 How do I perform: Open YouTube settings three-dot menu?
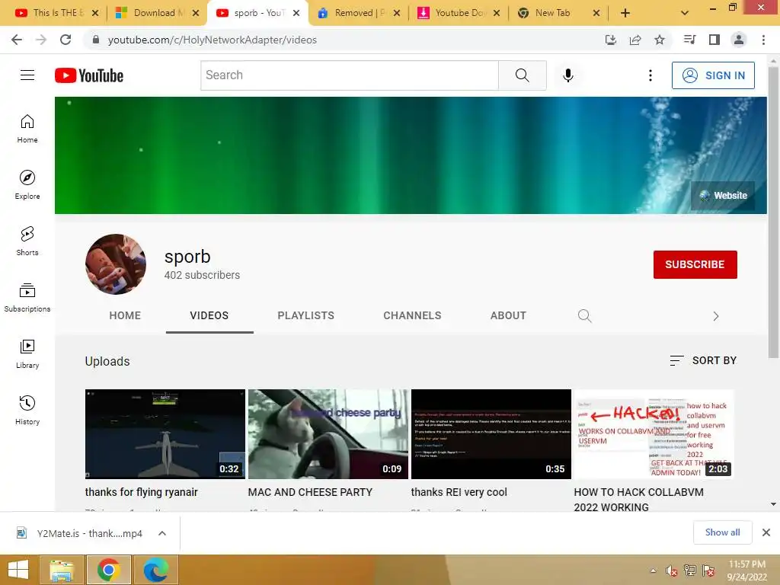coord(651,75)
